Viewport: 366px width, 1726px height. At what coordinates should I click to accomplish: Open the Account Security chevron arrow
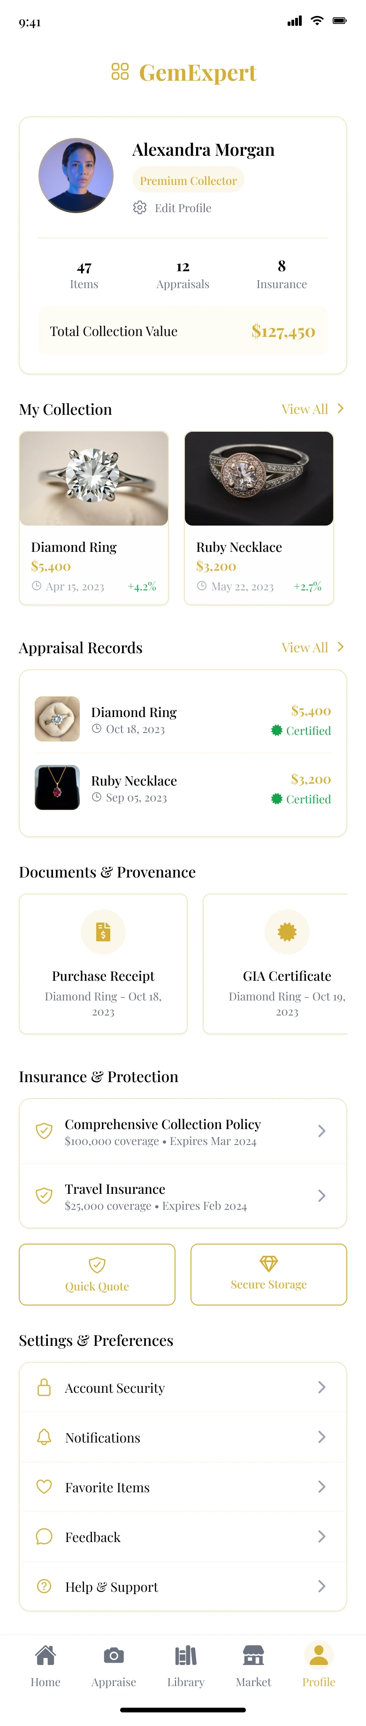[x=322, y=1387]
